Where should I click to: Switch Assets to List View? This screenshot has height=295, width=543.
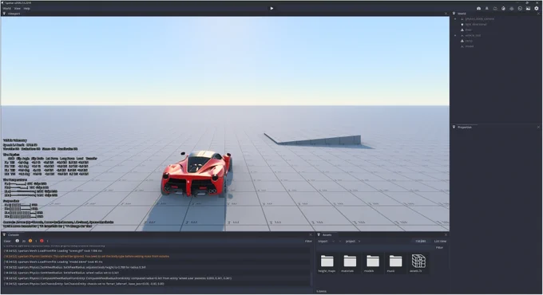(440, 241)
